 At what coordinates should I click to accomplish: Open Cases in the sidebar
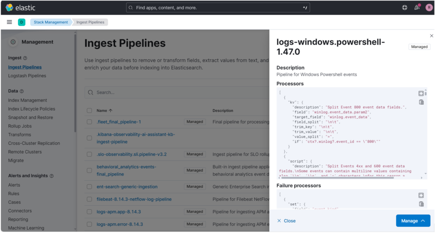[x=14, y=202]
